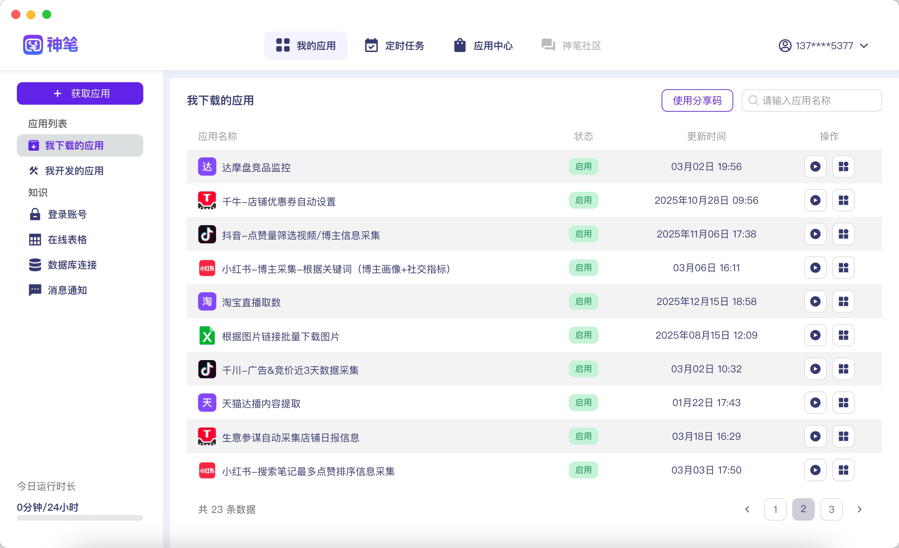
Task: Open grid menu for 淘宝直播取数
Action: pyautogui.click(x=843, y=302)
